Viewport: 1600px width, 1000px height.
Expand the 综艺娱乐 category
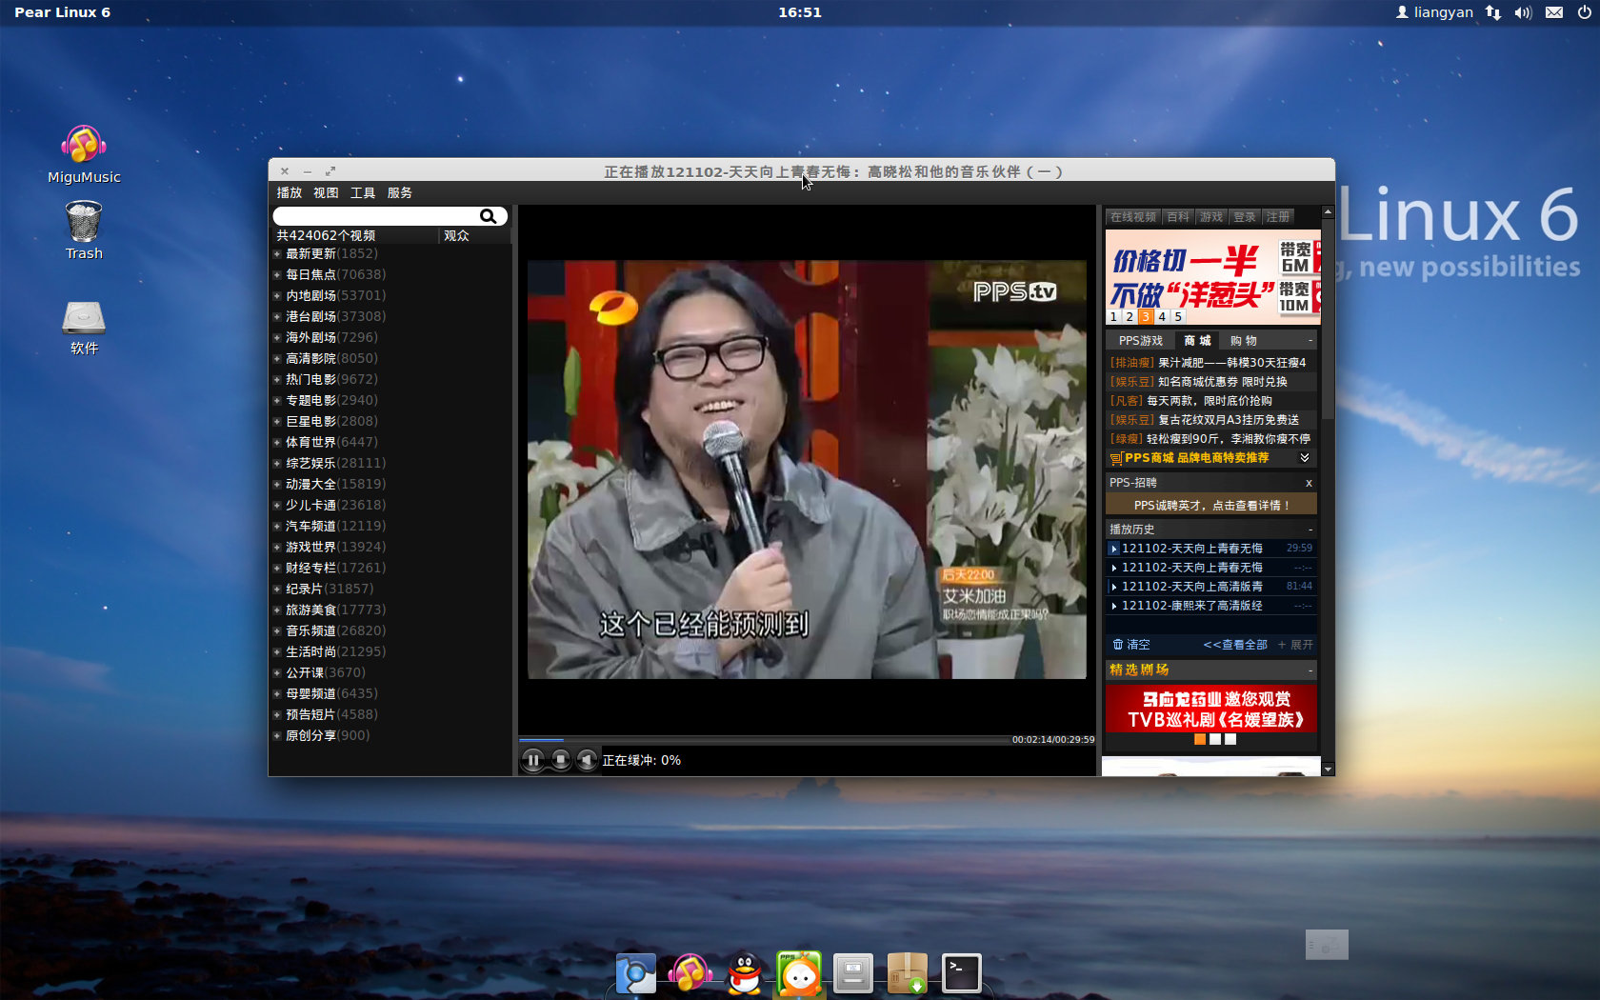(277, 463)
